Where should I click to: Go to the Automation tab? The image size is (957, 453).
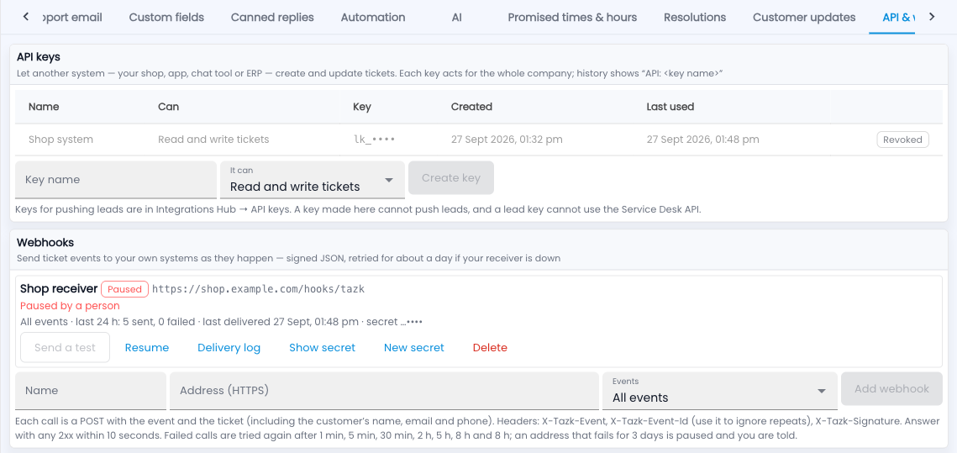(373, 17)
